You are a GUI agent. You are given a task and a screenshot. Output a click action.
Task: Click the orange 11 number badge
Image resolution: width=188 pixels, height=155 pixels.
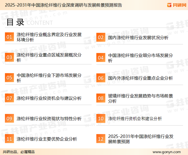click(9, 139)
